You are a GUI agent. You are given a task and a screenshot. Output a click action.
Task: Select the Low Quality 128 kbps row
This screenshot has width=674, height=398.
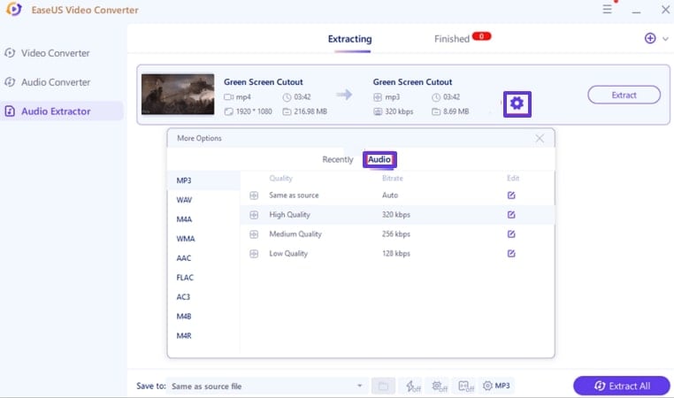pyautogui.click(x=397, y=253)
